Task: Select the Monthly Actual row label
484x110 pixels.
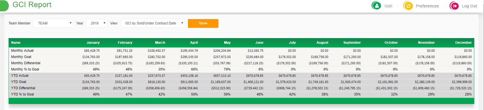Action: click(22, 51)
